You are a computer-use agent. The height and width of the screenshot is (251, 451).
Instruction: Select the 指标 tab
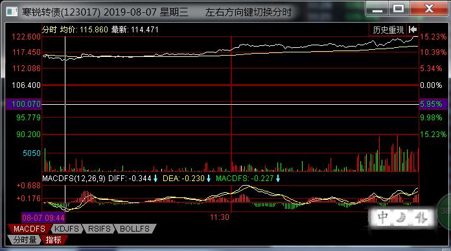tap(54, 240)
